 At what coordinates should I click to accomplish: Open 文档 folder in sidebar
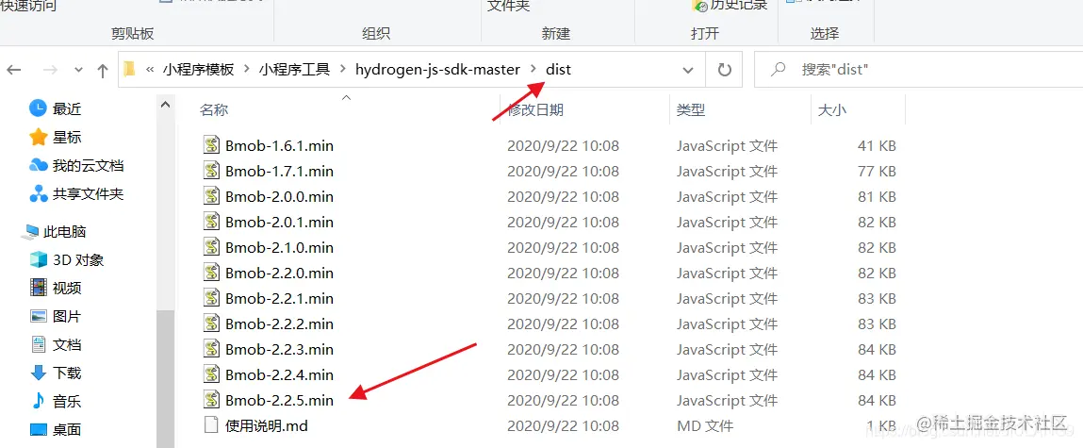point(67,345)
